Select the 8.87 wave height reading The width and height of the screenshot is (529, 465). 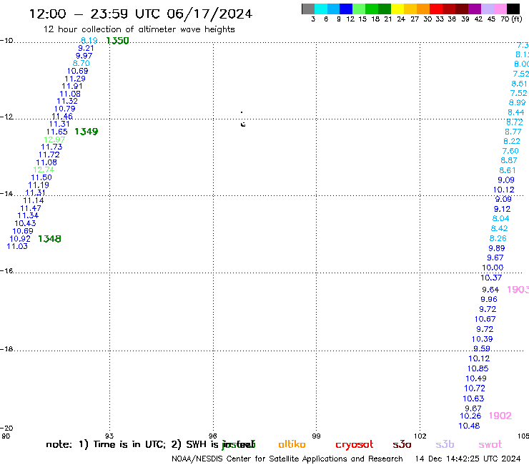[x=509, y=161]
